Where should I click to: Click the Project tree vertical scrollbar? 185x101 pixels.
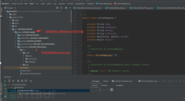point(71,17)
